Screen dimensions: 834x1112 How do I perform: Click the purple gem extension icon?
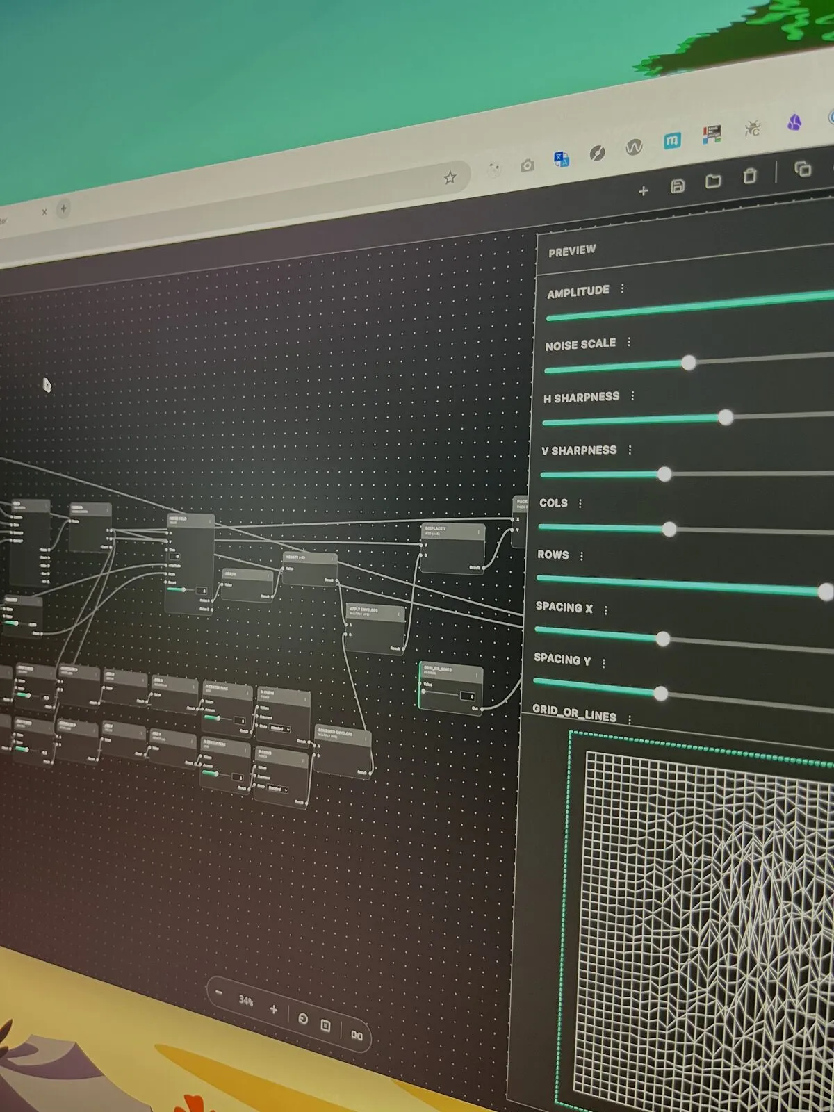coord(794,123)
